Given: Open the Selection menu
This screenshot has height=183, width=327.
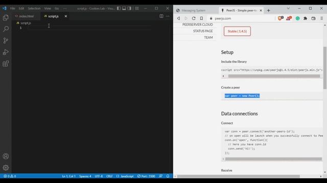Looking at the screenshot, I should coord(34,9).
